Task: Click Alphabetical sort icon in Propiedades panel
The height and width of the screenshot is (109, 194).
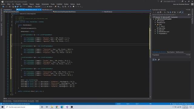Action: coord(156,60)
